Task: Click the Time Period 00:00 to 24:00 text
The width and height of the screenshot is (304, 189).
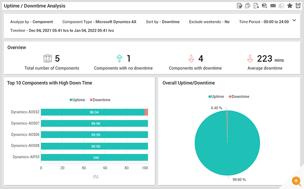Action: (x=264, y=22)
